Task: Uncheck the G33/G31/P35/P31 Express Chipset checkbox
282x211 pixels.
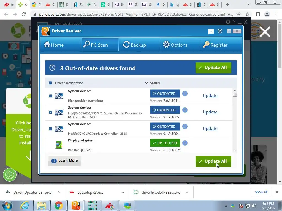Action: [51, 112]
